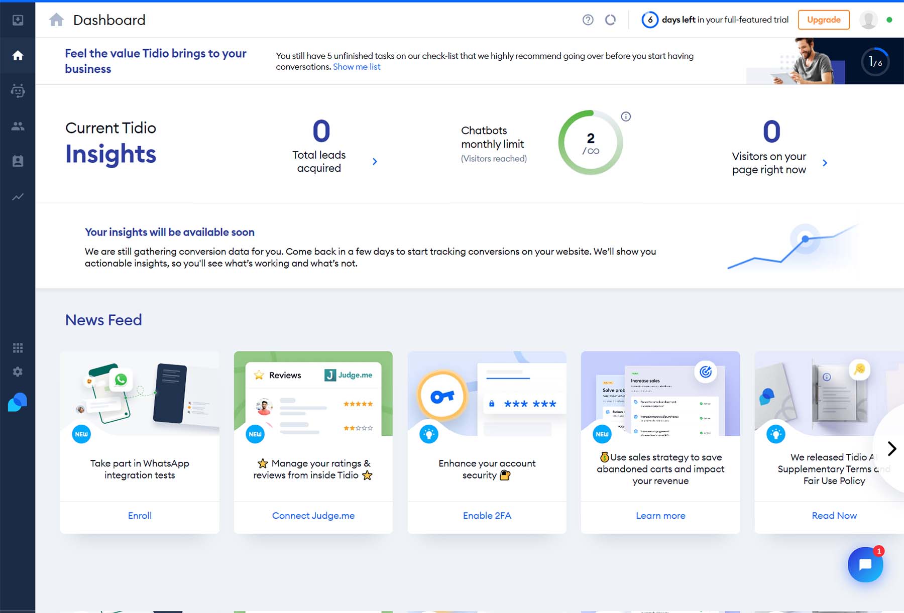This screenshot has width=904, height=613.
Task: Click the Tidio logo at sidebar bottom
Action: click(18, 402)
